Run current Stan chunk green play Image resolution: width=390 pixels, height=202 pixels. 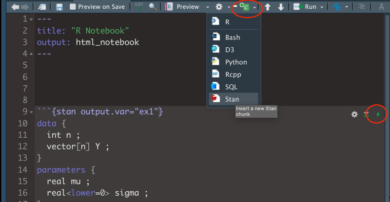click(x=378, y=114)
